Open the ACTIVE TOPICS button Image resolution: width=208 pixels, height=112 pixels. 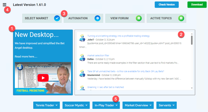167,18
